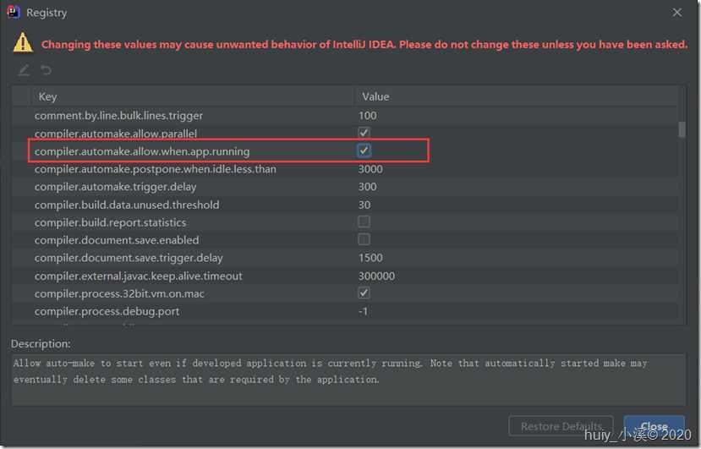
Task: Toggle compiler.automake.allow.parallel checkbox
Action: point(364,133)
